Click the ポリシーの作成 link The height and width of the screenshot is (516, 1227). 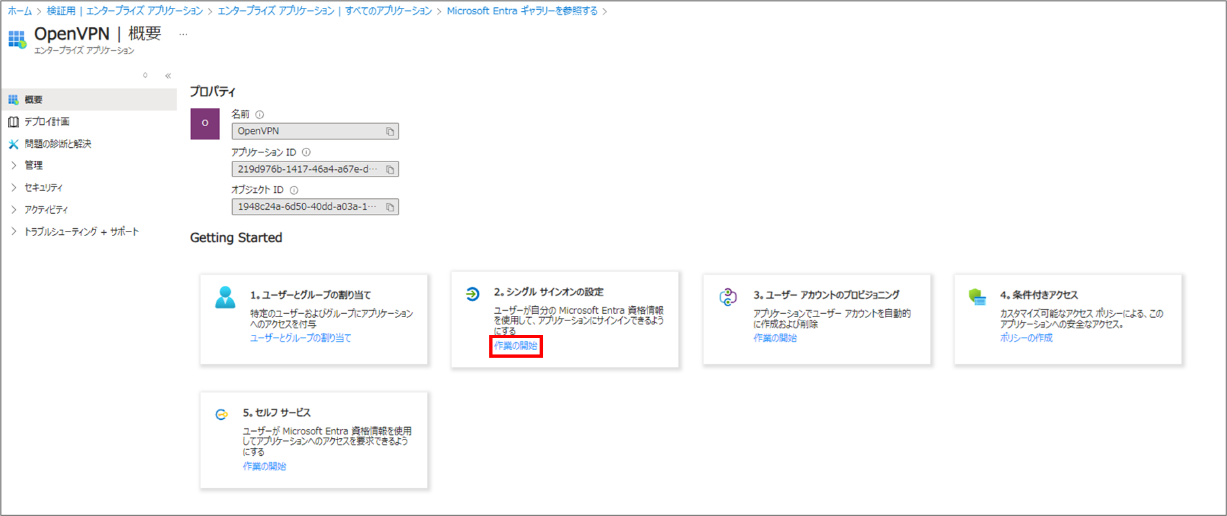tap(1026, 338)
